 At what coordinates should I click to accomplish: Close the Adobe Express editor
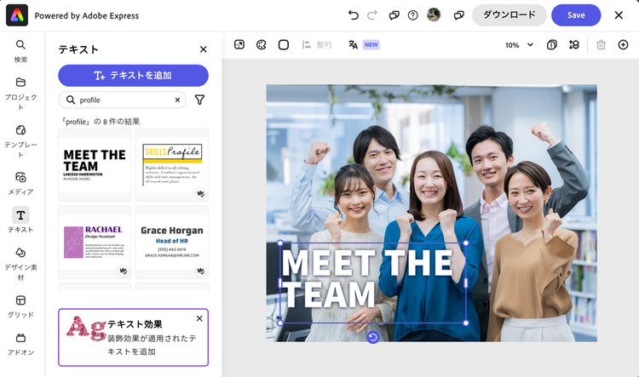(619, 15)
